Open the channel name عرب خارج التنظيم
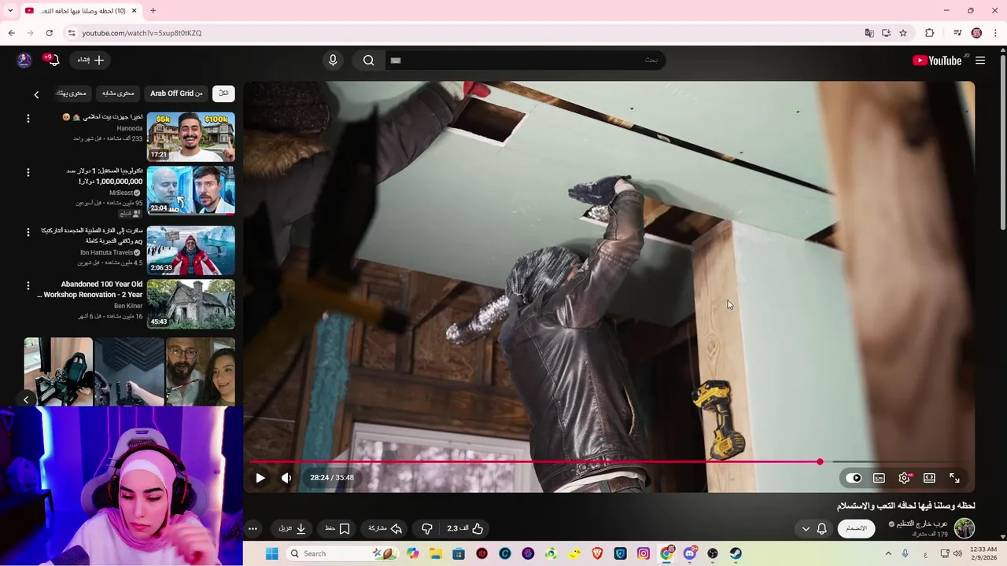This screenshot has height=566, width=1007. pos(922,524)
